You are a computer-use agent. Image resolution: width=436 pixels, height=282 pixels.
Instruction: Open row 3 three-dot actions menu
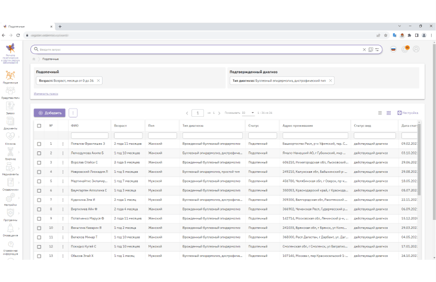pos(63,163)
